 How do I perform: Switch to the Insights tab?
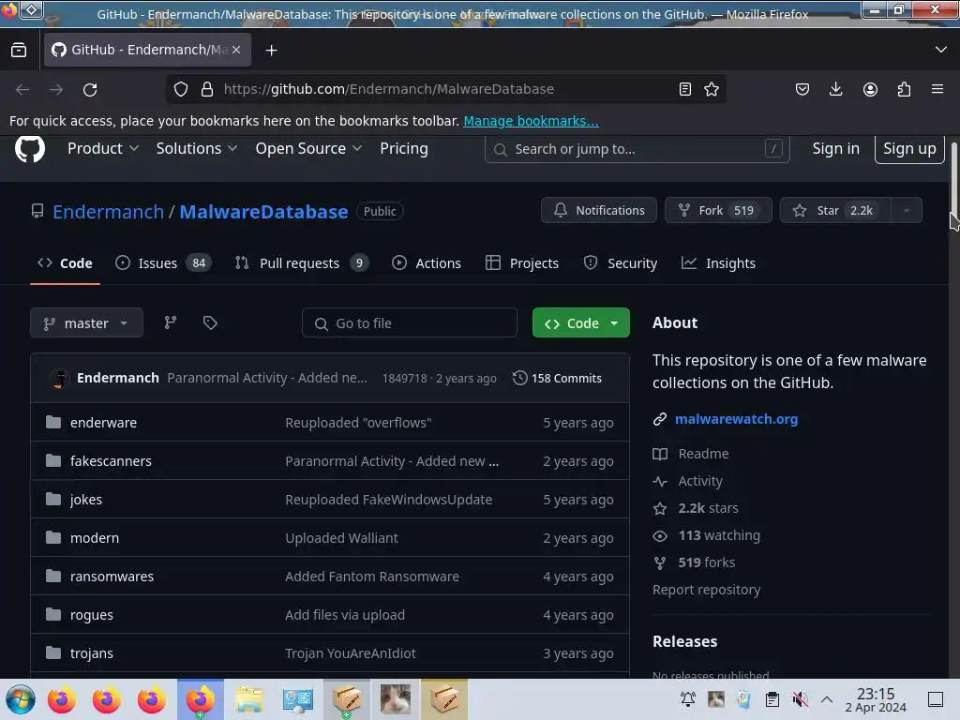point(718,263)
